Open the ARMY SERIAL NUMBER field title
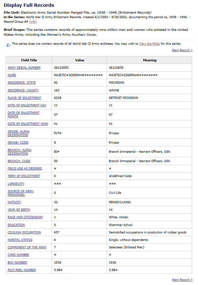198x285 pixels. click(24, 68)
